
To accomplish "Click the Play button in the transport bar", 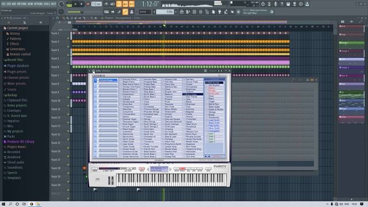I will coord(75,4).
